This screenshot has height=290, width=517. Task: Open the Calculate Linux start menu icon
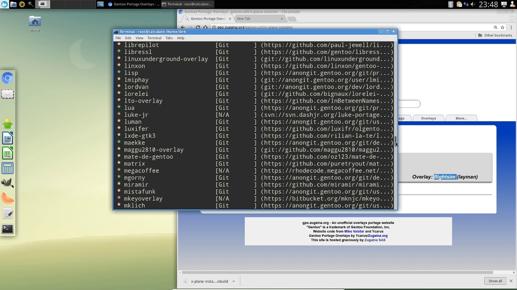[4, 4]
